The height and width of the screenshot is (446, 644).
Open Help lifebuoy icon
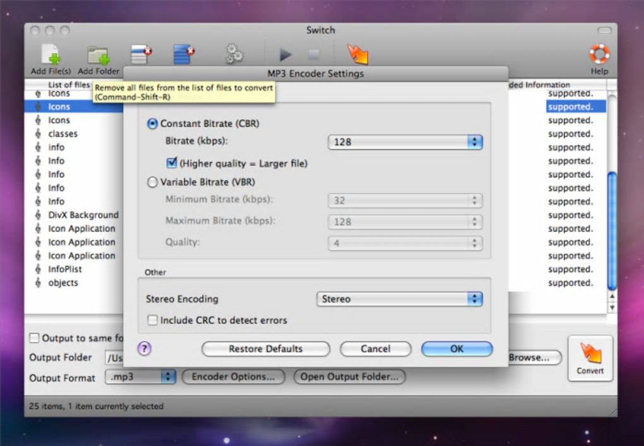pyautogui.click(x=599, y=54)
